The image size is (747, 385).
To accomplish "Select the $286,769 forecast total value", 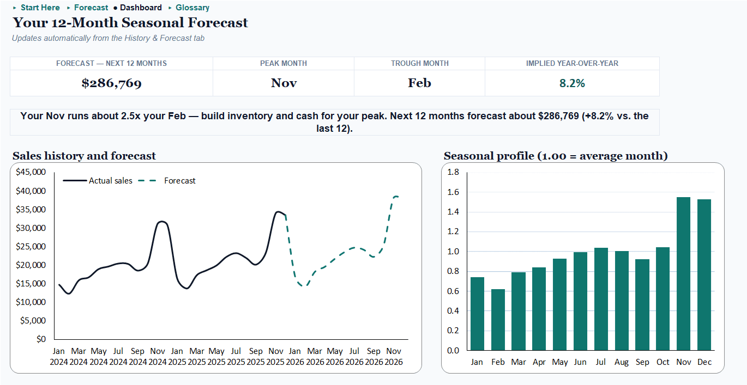I will click(x=111, y=83).
